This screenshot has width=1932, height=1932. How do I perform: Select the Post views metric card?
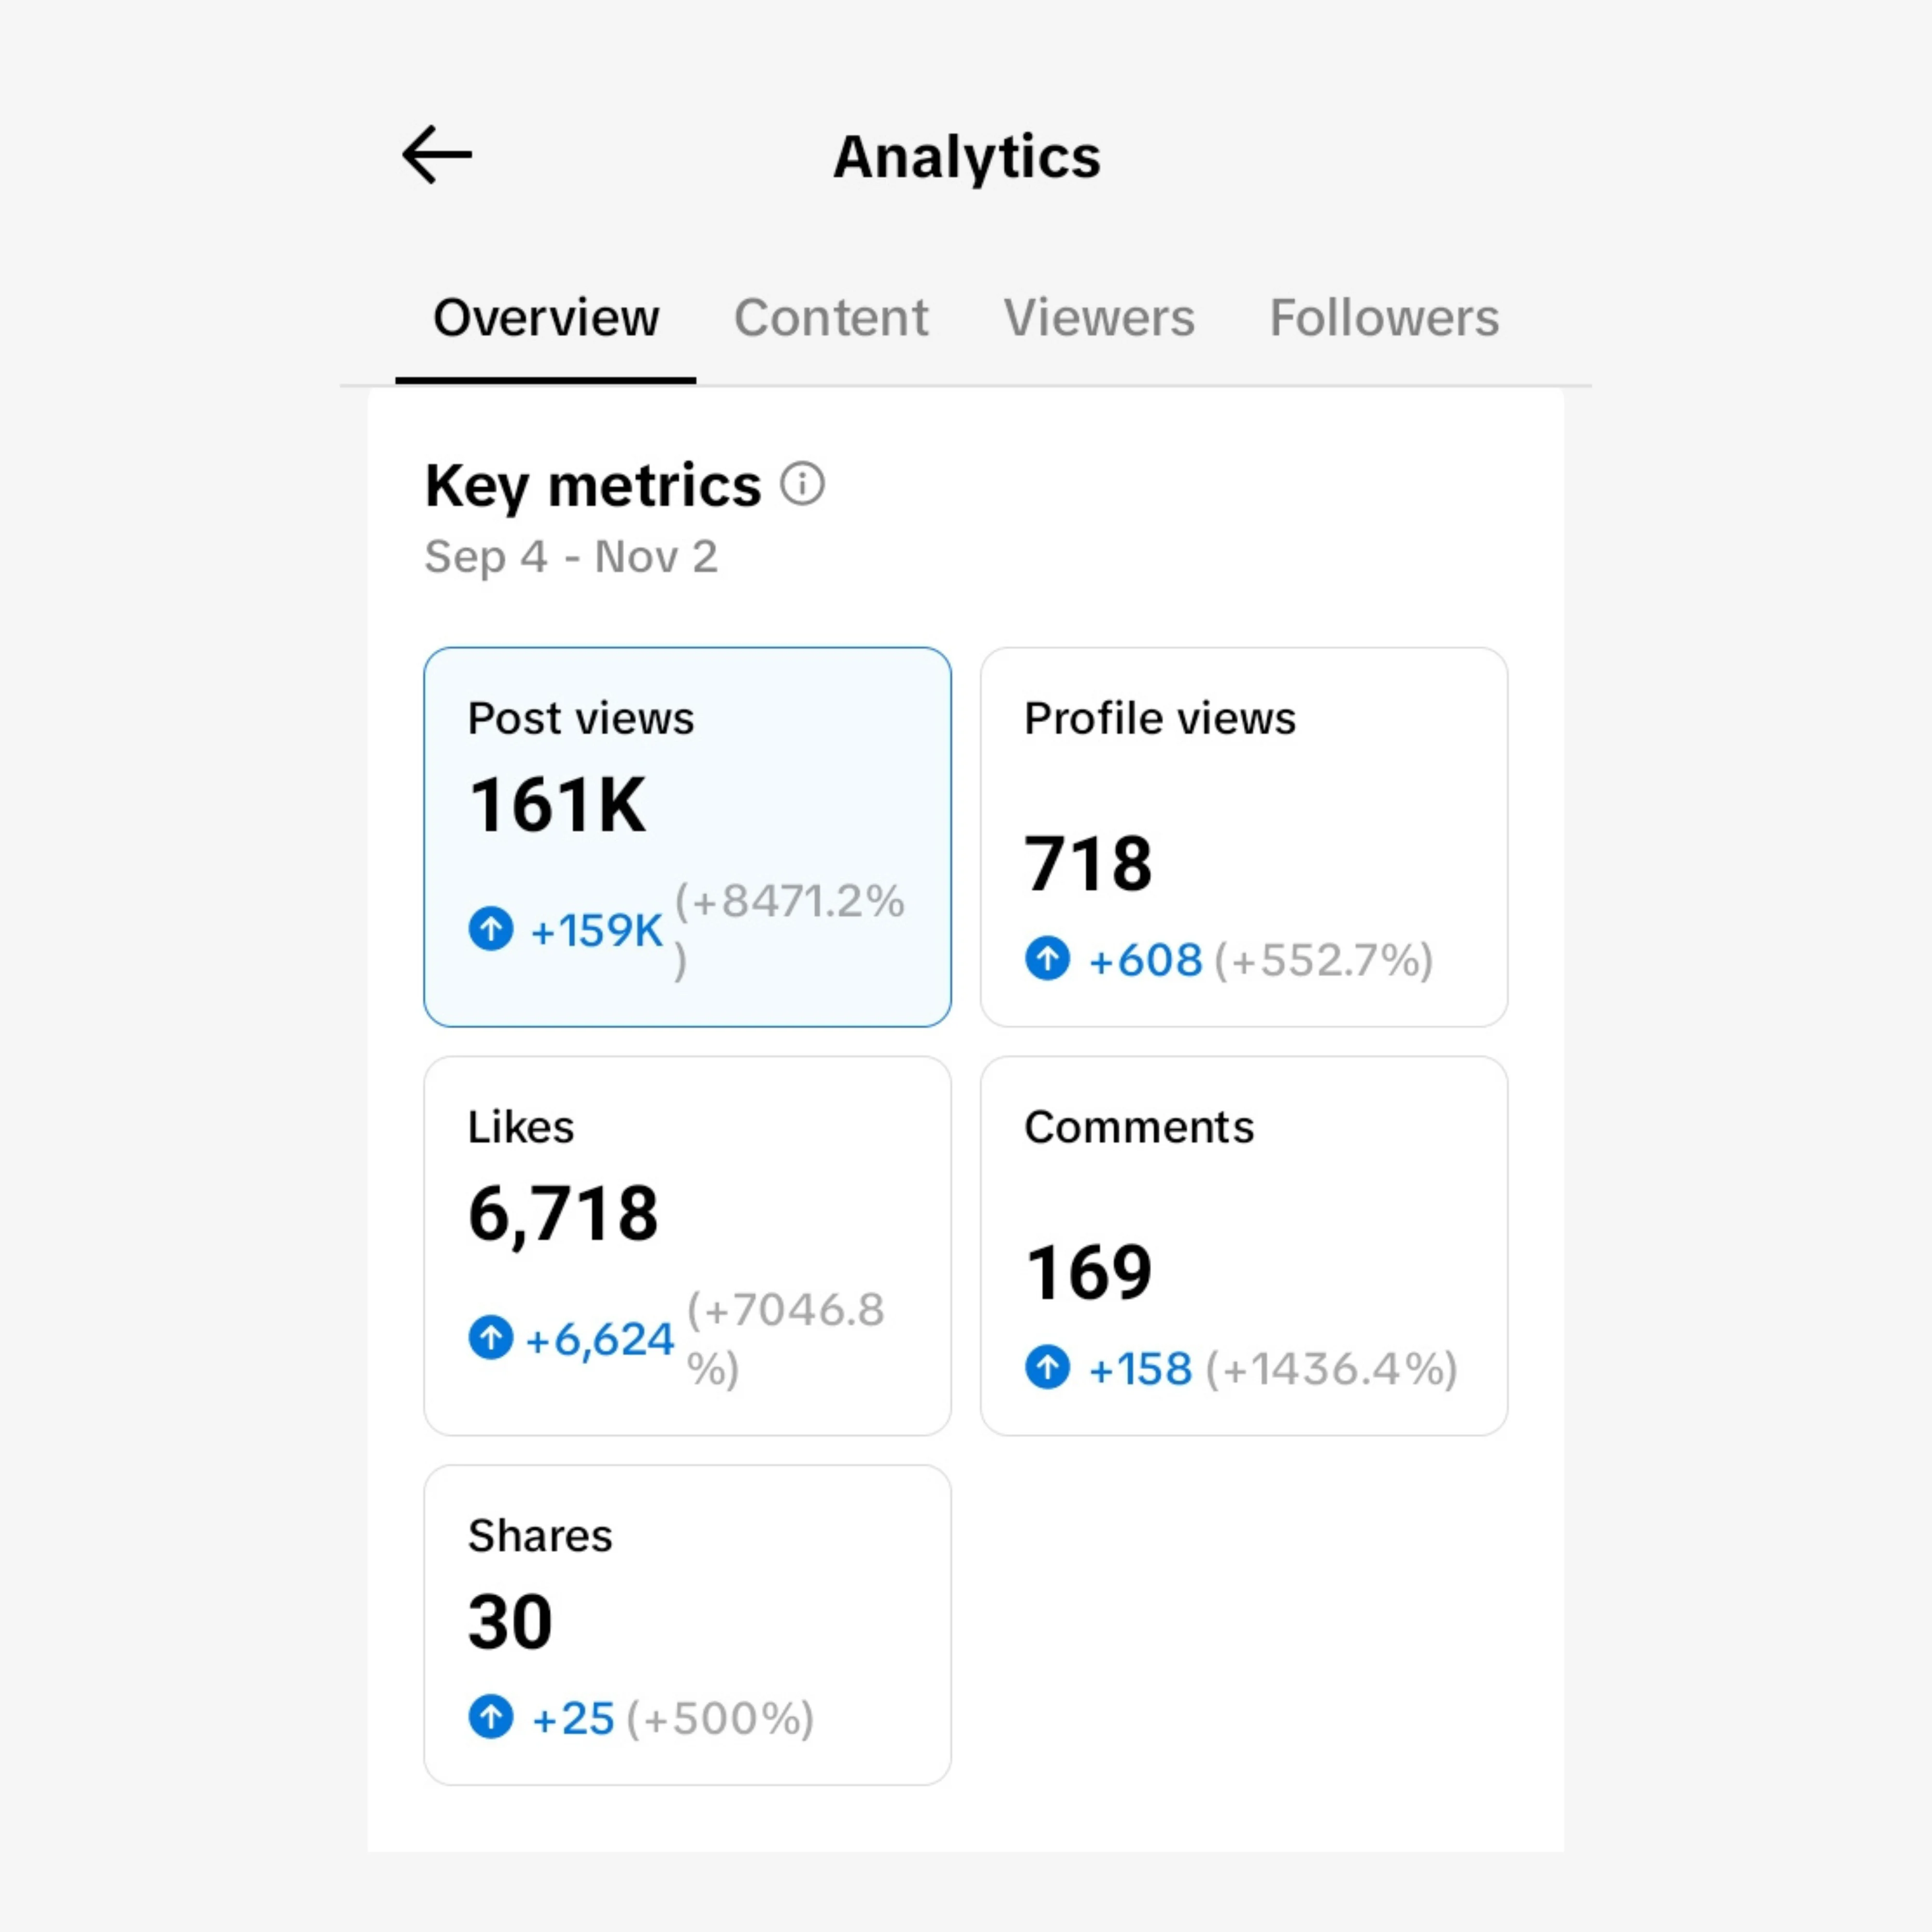tap(687, 836)
